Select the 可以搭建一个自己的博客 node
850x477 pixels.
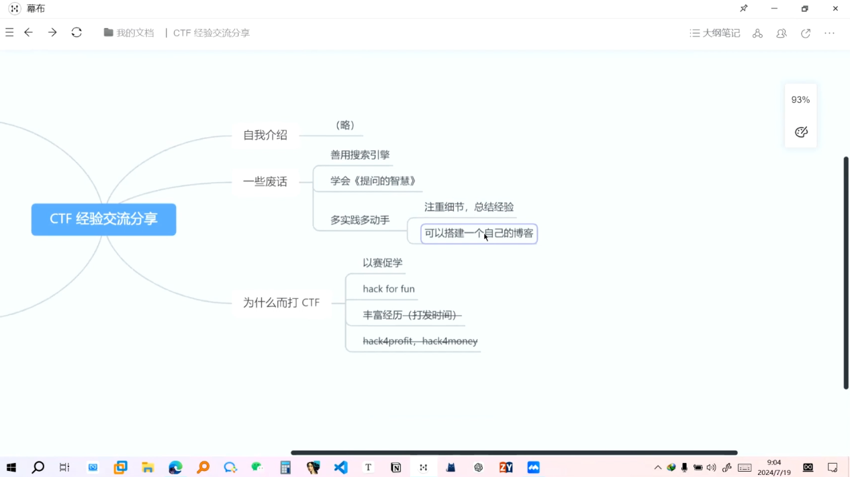point(479,233)
